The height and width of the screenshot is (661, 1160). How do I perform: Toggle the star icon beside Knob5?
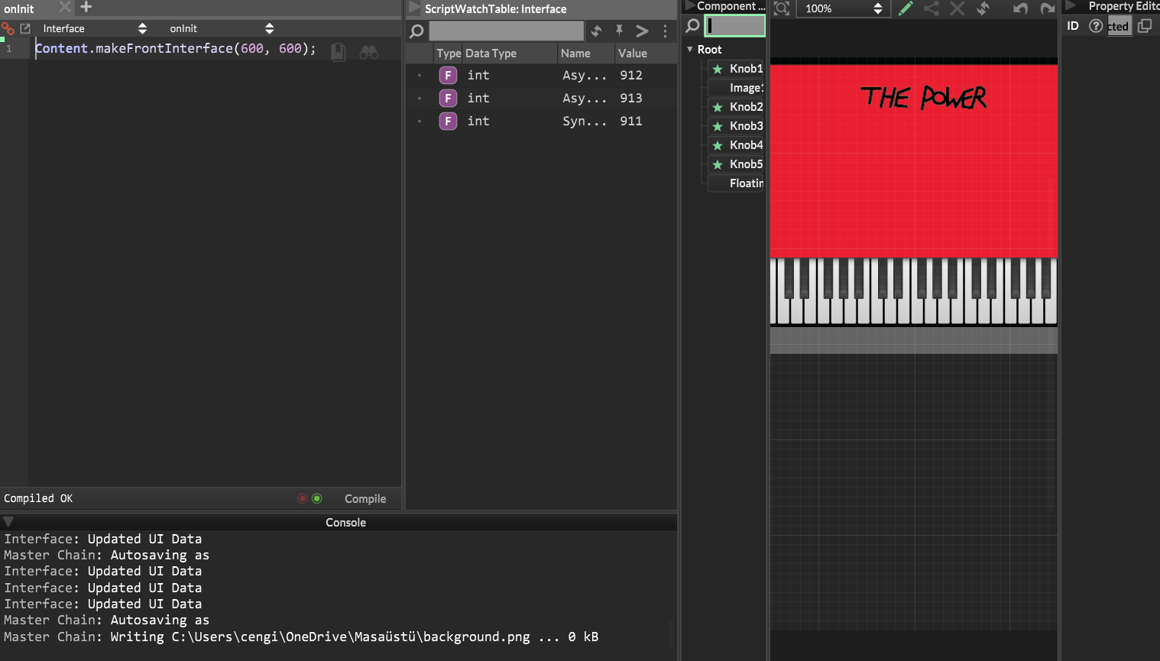718,164
